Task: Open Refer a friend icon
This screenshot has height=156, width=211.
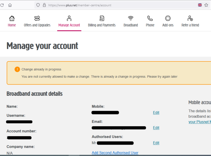Action: point(190,18)
